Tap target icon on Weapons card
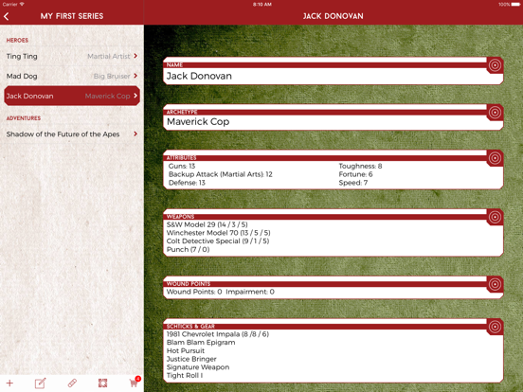The height and width of the screenshot is (392, 523). [x=495, y=217]
